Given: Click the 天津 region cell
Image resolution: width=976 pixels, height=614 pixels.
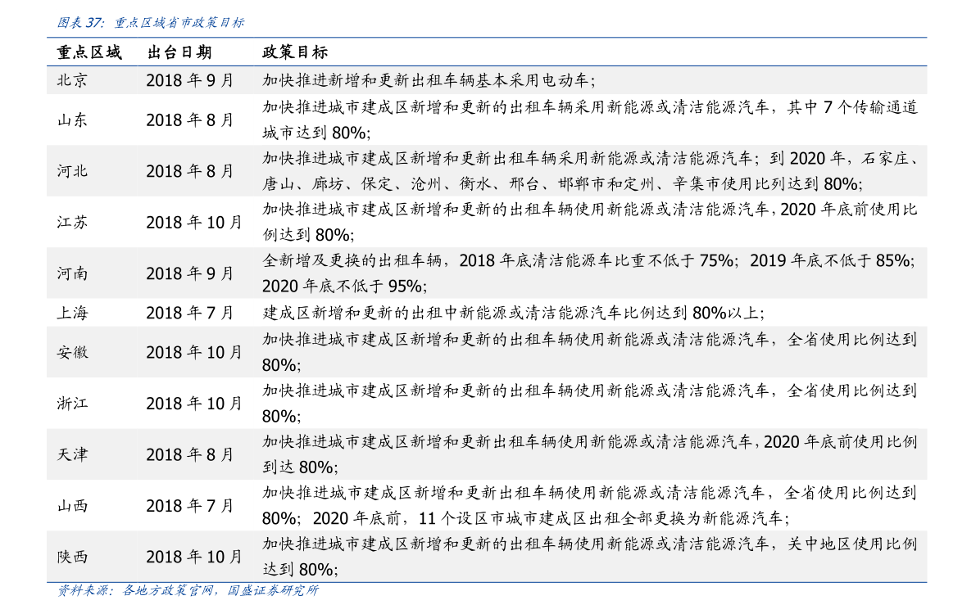Looking at the screenshot, I should pyautogui.click(x=72, y=454).
